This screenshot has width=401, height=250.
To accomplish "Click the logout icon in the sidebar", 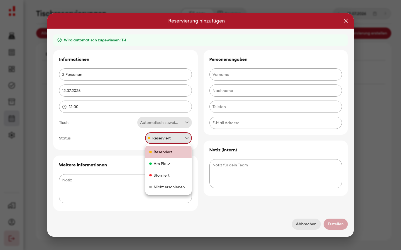I will click(12, 239).
